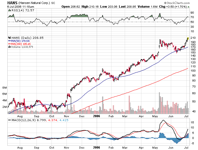Click the MACD(12,26,9) 8.799 label
This screenshot has width=198, height=150.
pyautogui.click(x=29, y=120)
